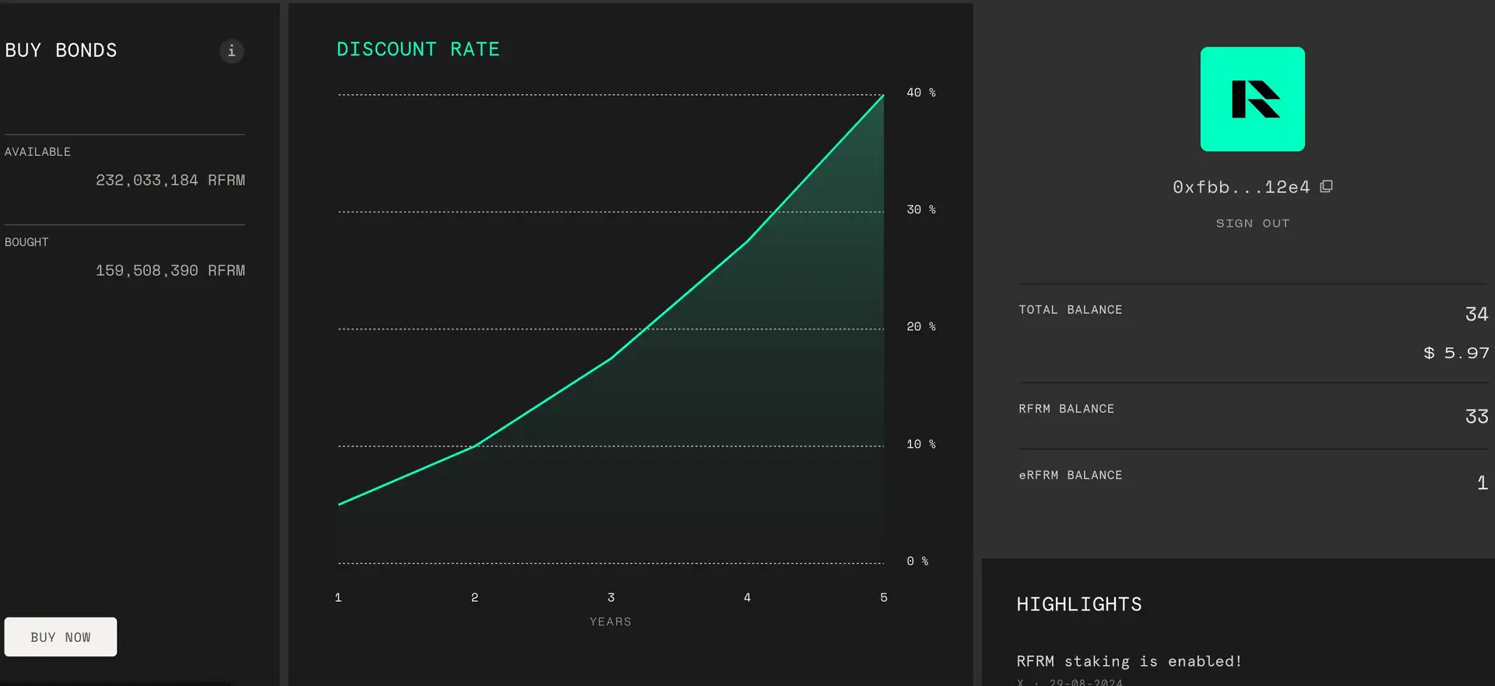Click the 40 % axis label
Image resolution: width=1495 pixels, height=686 pixels.
click(920, 93)
